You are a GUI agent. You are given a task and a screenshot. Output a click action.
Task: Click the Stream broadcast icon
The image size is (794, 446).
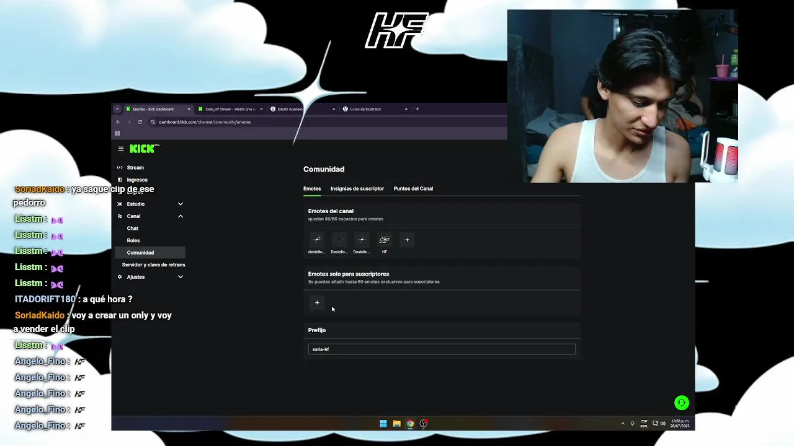coord(120,168)
